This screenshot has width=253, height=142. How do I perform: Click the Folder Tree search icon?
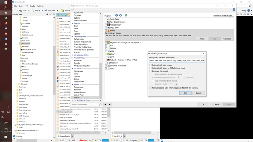click(x=47, y=15)
